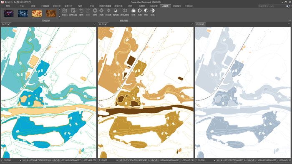292x164 pixels.
Task: Click the function search input field
Action: (272, 6)
